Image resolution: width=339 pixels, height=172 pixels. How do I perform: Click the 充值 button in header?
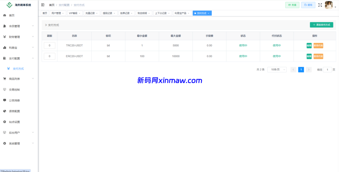pyautogui.click(x=292, y=5)
